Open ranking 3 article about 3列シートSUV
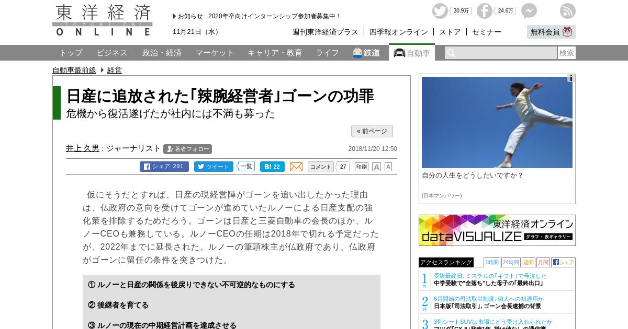The image size is (628, 329). tap(493, 324)
